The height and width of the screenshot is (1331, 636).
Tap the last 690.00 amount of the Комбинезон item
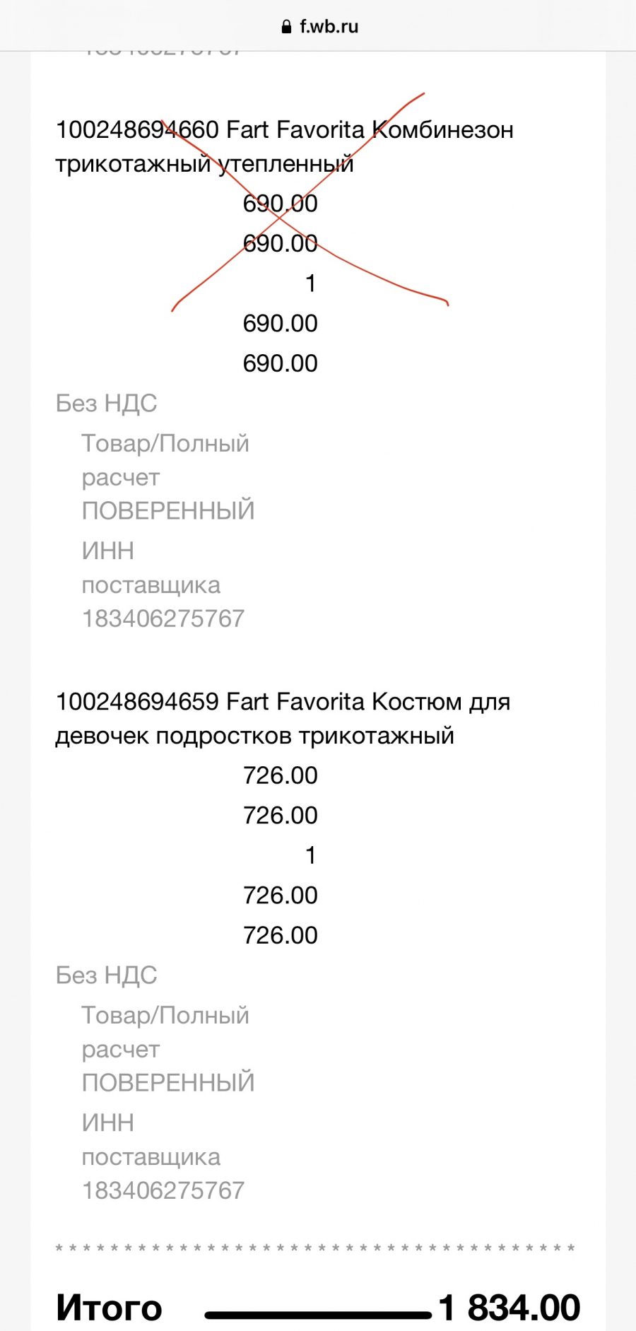281,363
